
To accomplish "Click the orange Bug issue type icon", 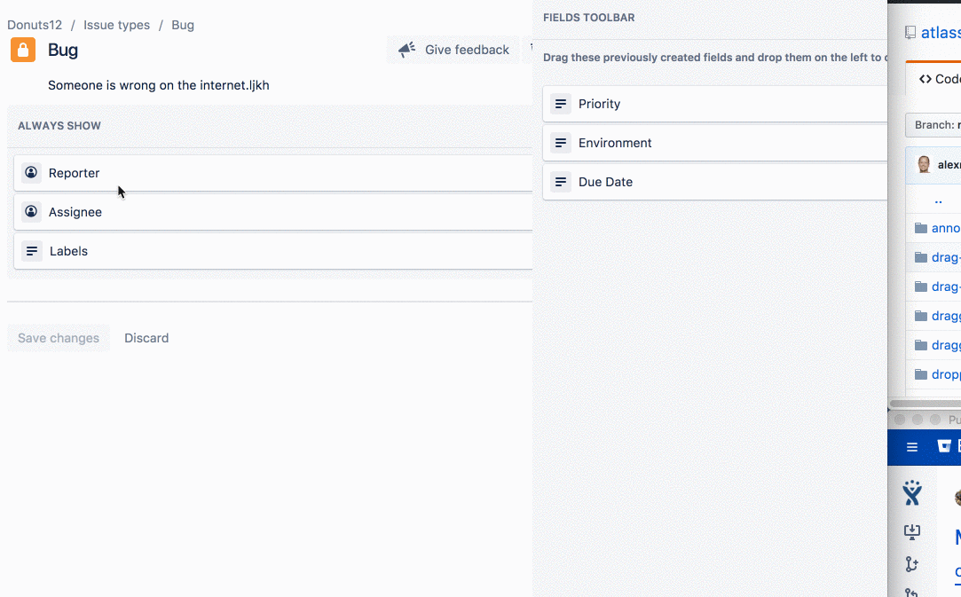I will click(x=22, y=50).
